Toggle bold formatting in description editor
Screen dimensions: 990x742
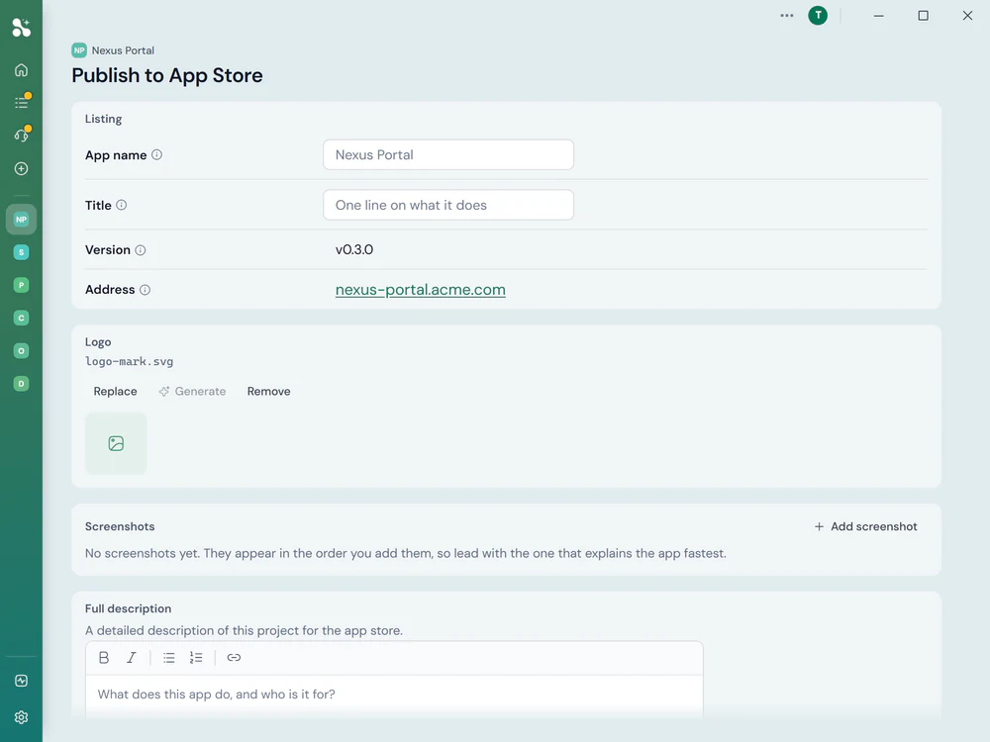tap(104, 658)
